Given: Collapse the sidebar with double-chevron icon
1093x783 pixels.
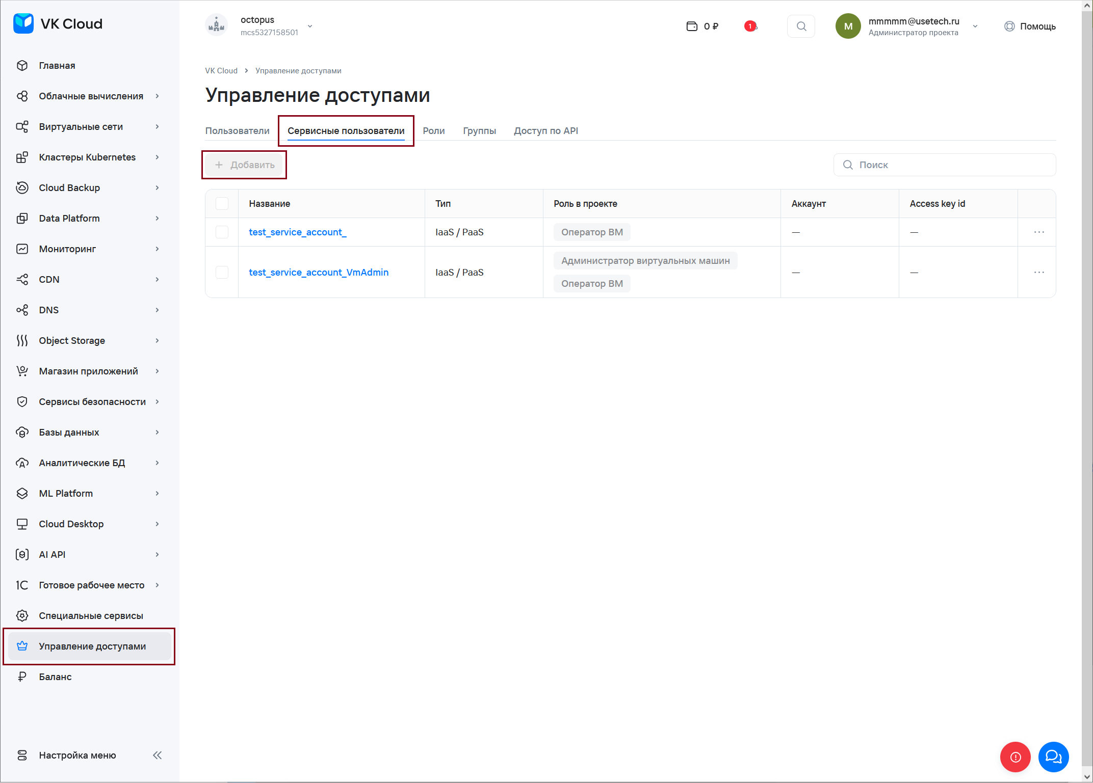Looking at the screenshot, I should click(158, 755).
